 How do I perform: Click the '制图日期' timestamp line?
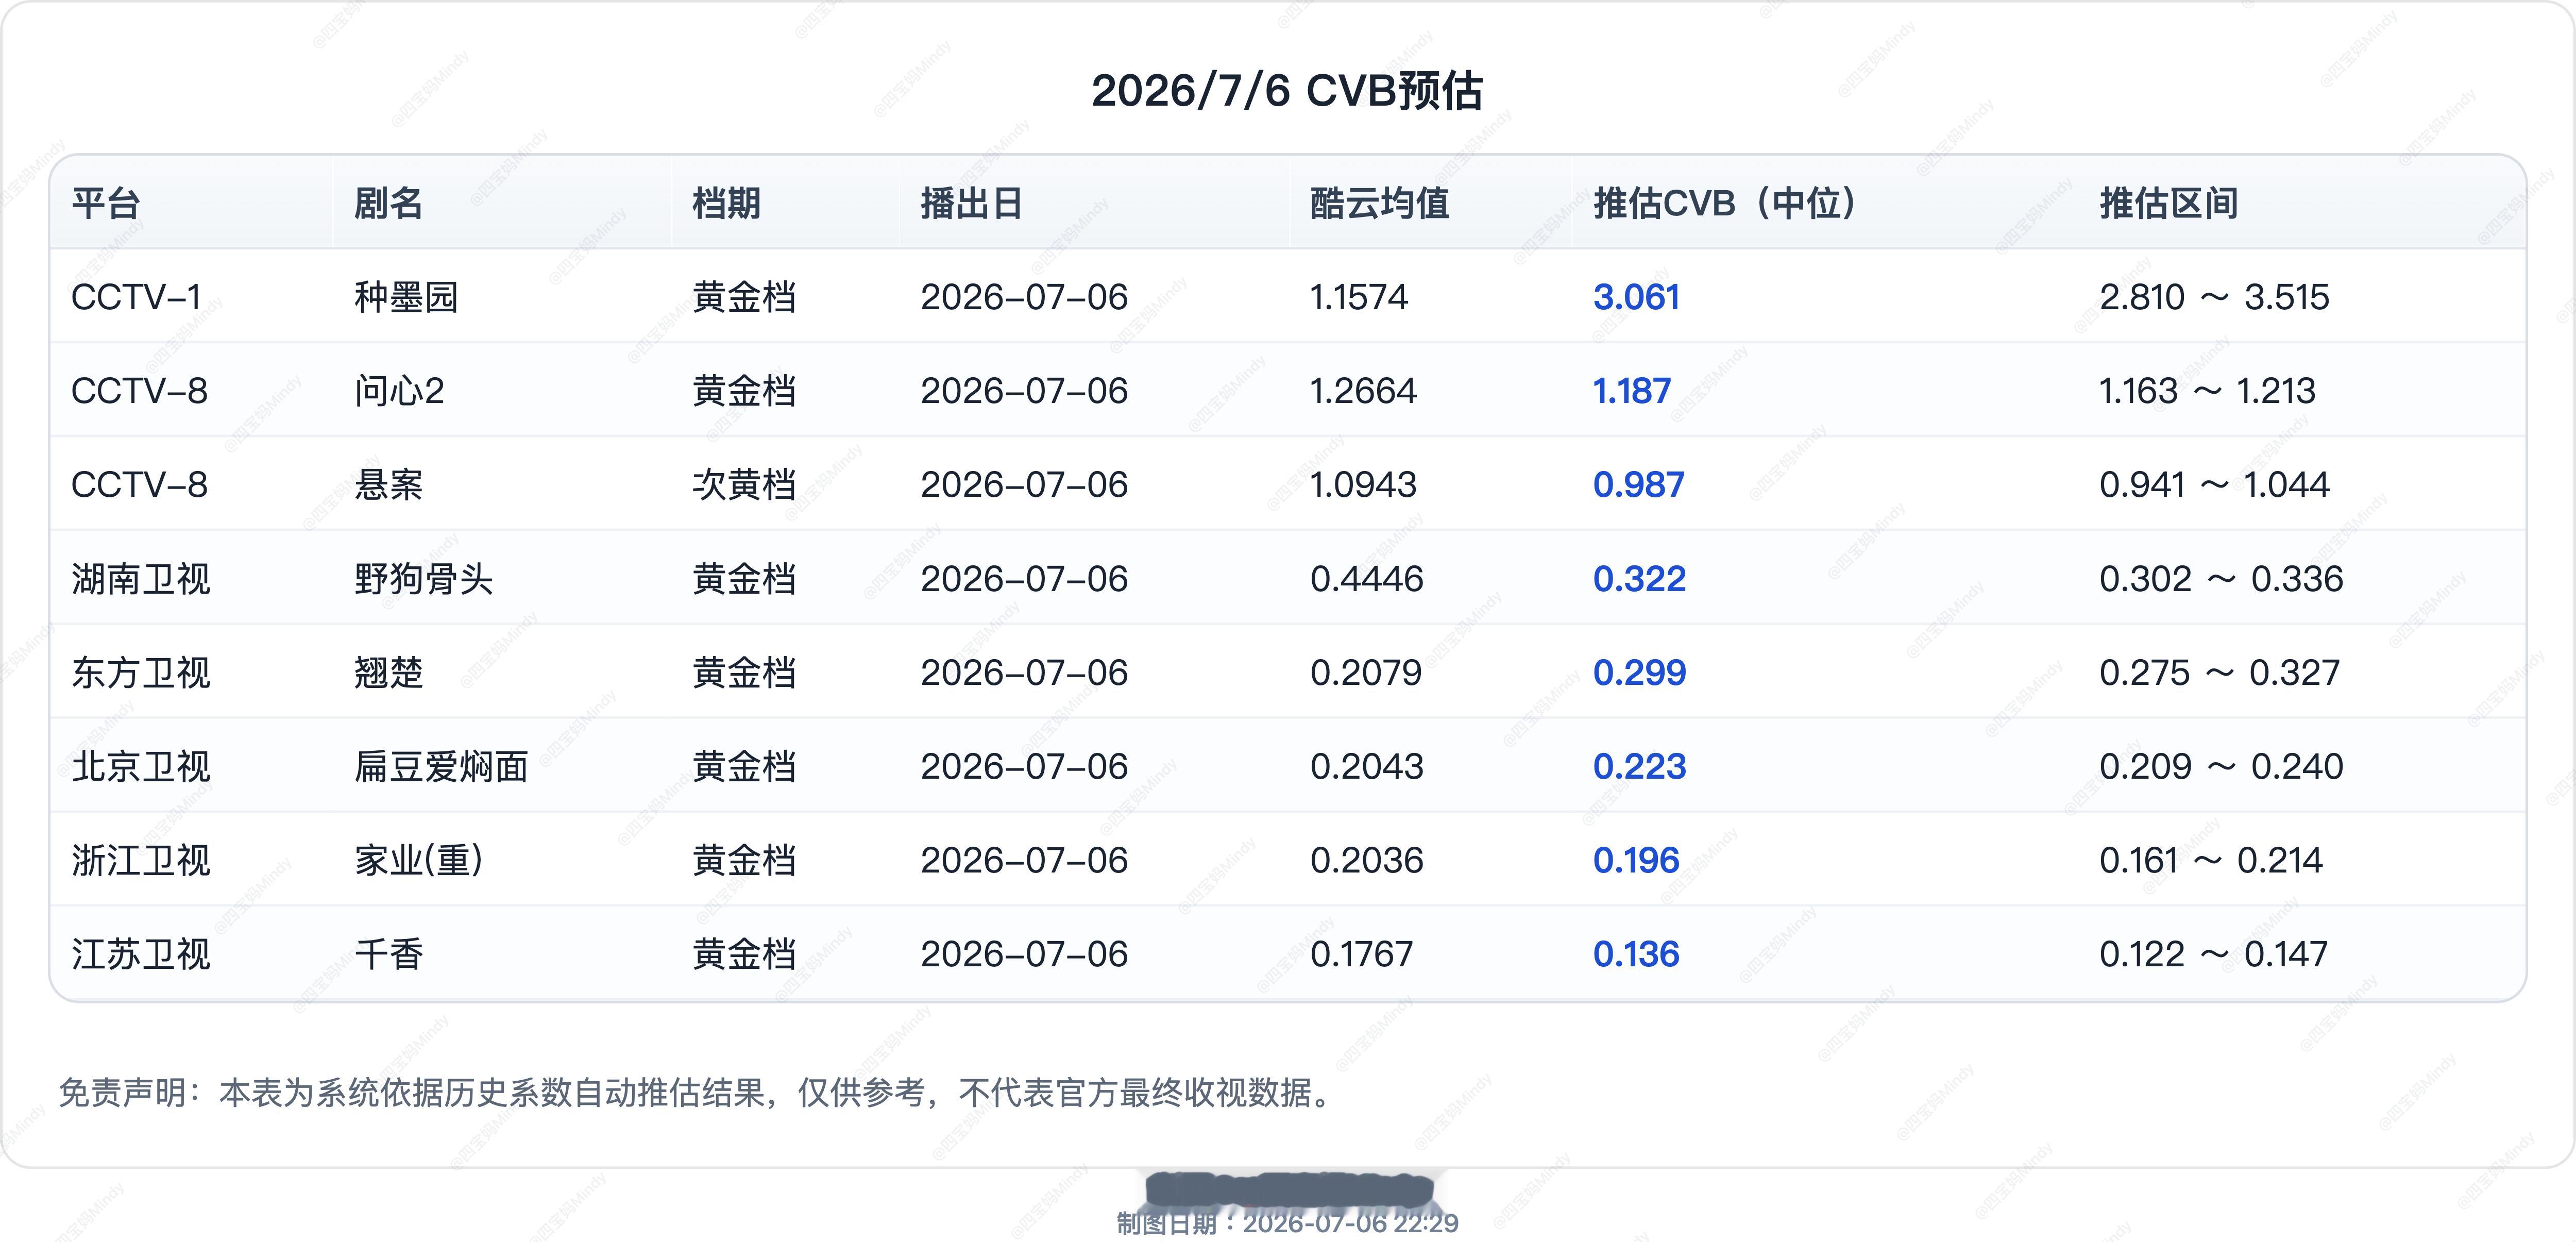[1287, 1223]
